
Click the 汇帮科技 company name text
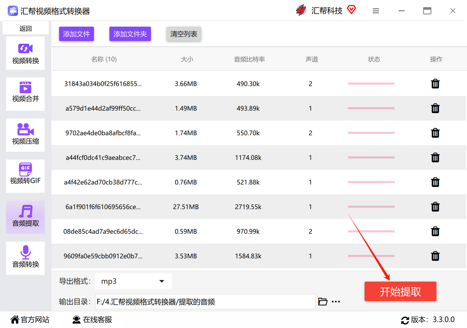click(327, 11)
